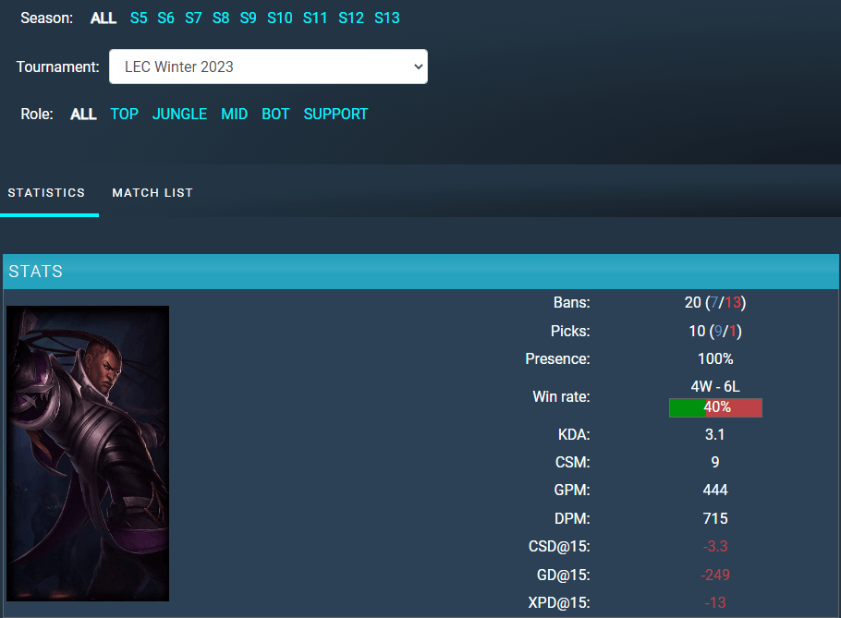Click the Tournament label
Image resolution: width=841 pixels, height=618 pixels.
[x=58, y=67]
